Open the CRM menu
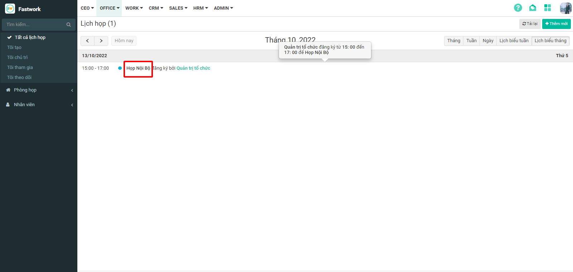This screenshot has width=573, height=272. (x=156, y=8)
